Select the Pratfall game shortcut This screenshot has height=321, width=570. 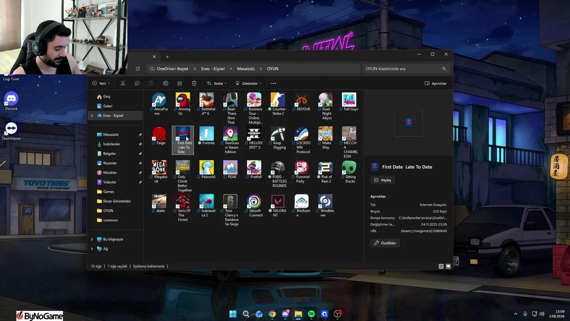[x=254, y=170]
